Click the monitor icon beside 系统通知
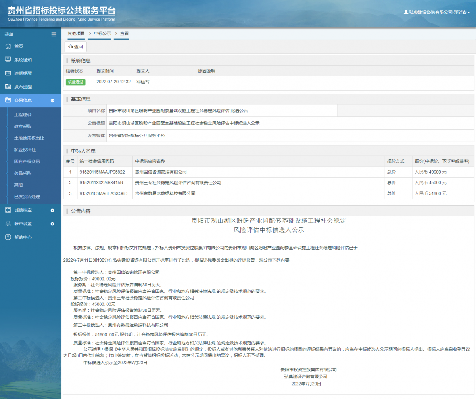 [x=8, y=60]
